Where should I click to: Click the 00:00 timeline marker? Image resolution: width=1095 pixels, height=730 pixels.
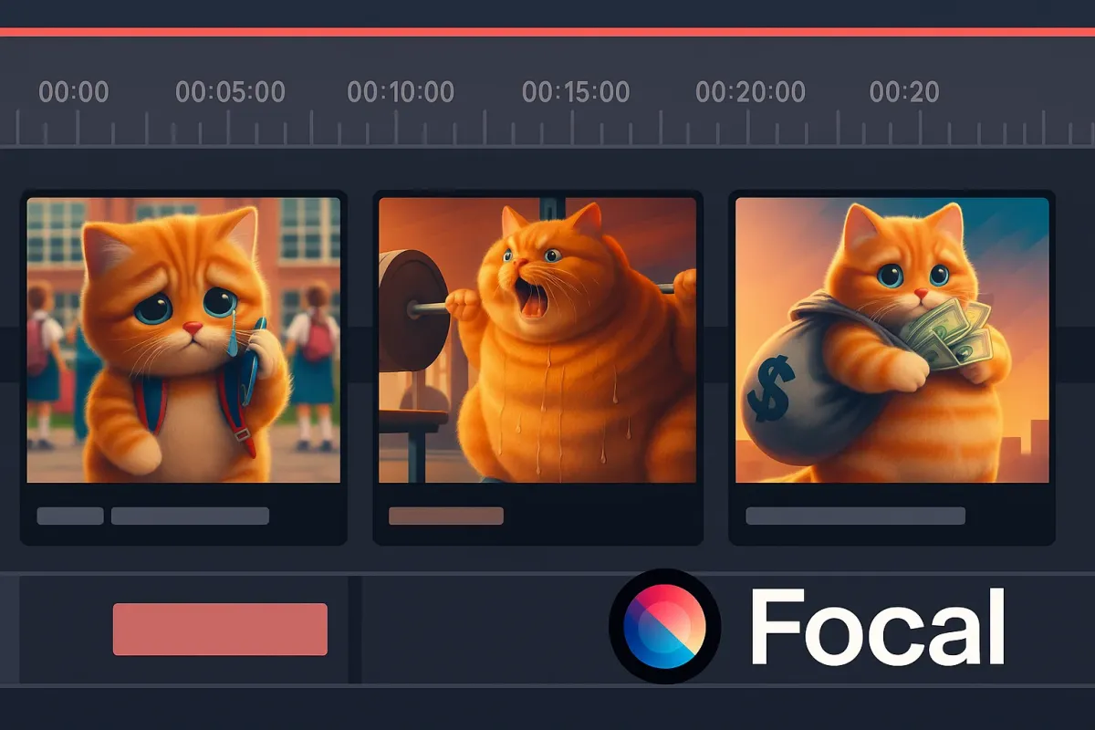74,92
